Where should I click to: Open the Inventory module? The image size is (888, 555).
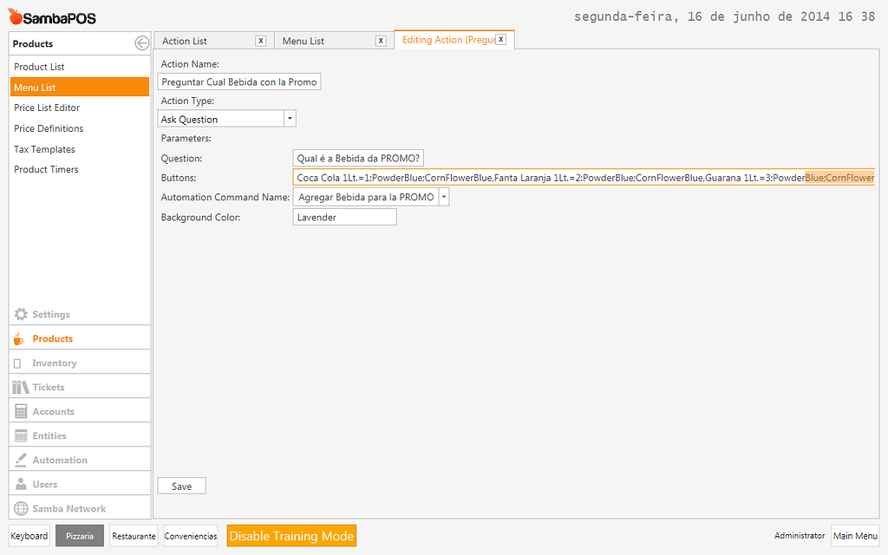point(48,362)
